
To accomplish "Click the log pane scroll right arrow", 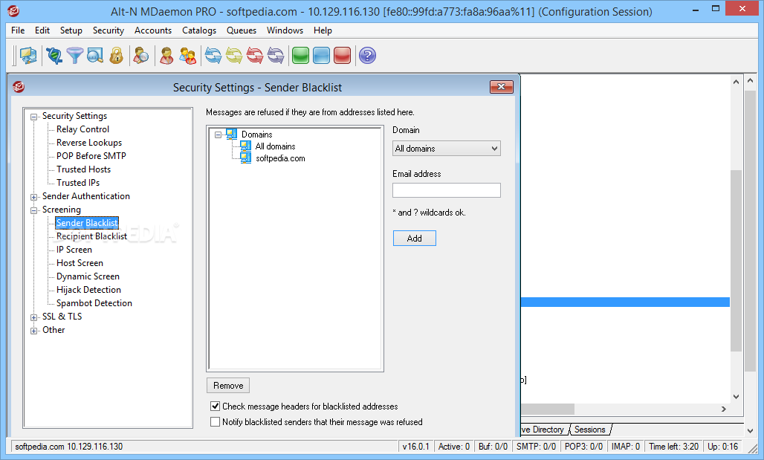I will pos(724,409).
